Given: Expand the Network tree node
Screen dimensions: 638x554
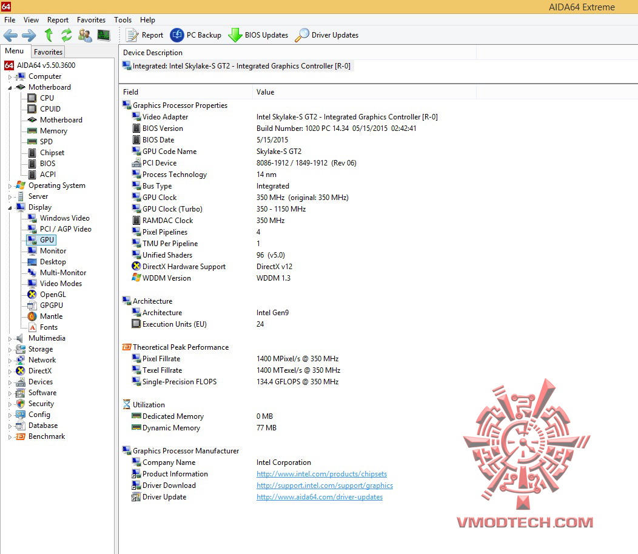Looking at the screenshot, I should (x=10, y=361).
